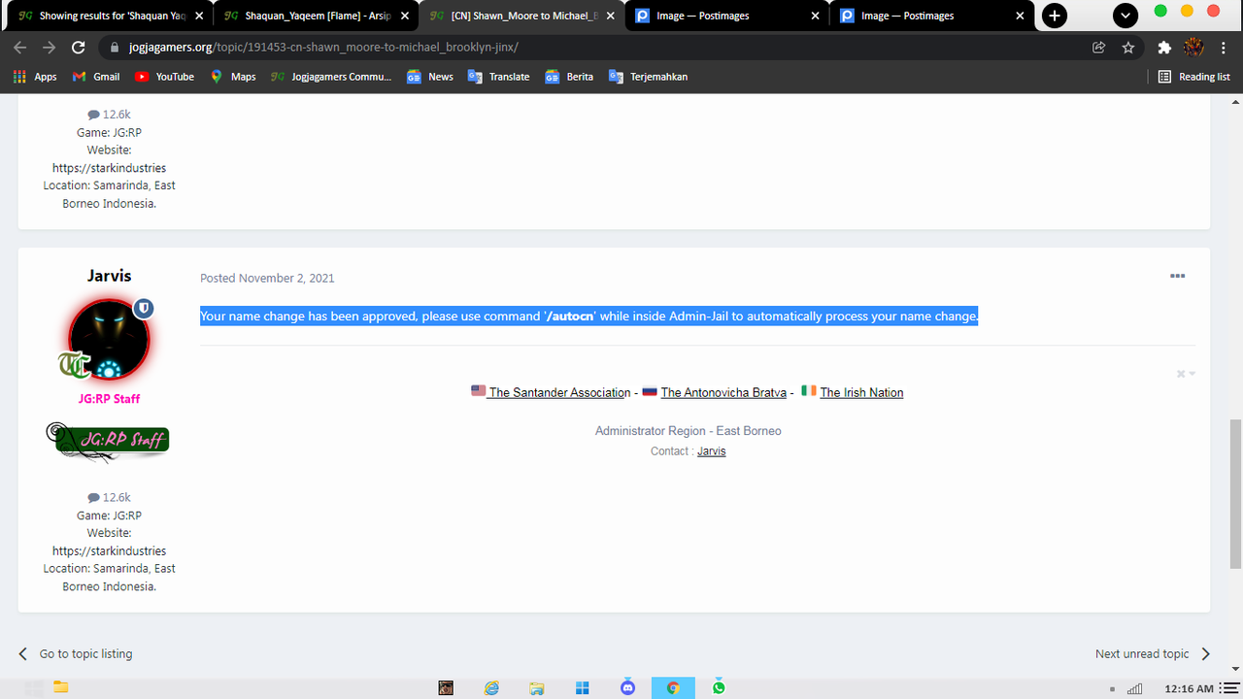Open the Chrome profile avatar
Screen dimensions: 1243x699
pos(1193,48)
